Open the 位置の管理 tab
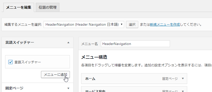The height and width of the screenshot is (92, 212). click(x=48, y=7)
